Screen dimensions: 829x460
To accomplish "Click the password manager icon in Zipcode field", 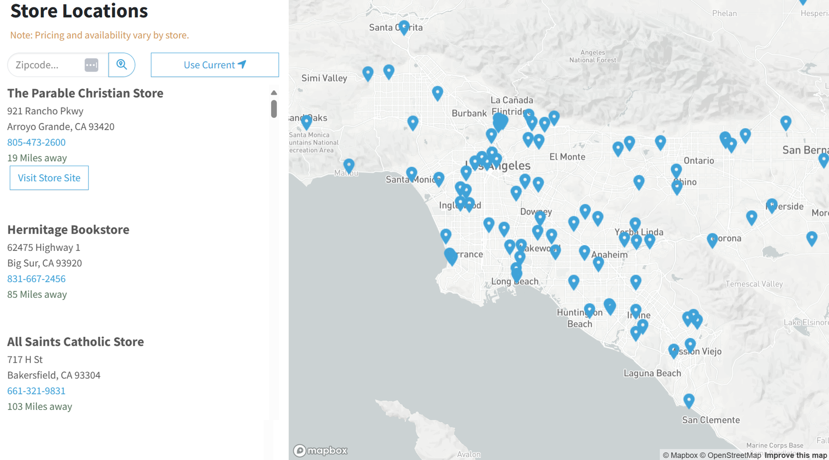I will coord(91,65).
